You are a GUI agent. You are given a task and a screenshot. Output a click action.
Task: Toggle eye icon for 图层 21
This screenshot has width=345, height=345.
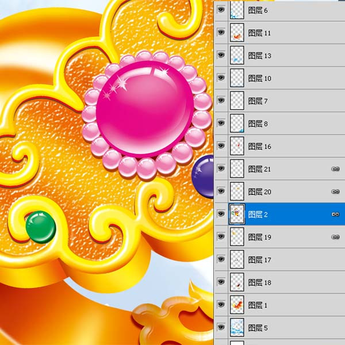coord(221,168)
